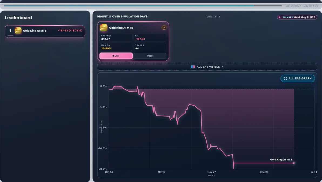Click the Nov 5 date axis label

tap(162, 172)
